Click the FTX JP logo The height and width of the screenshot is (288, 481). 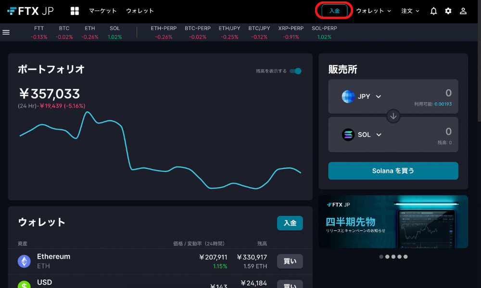point(30,11)
